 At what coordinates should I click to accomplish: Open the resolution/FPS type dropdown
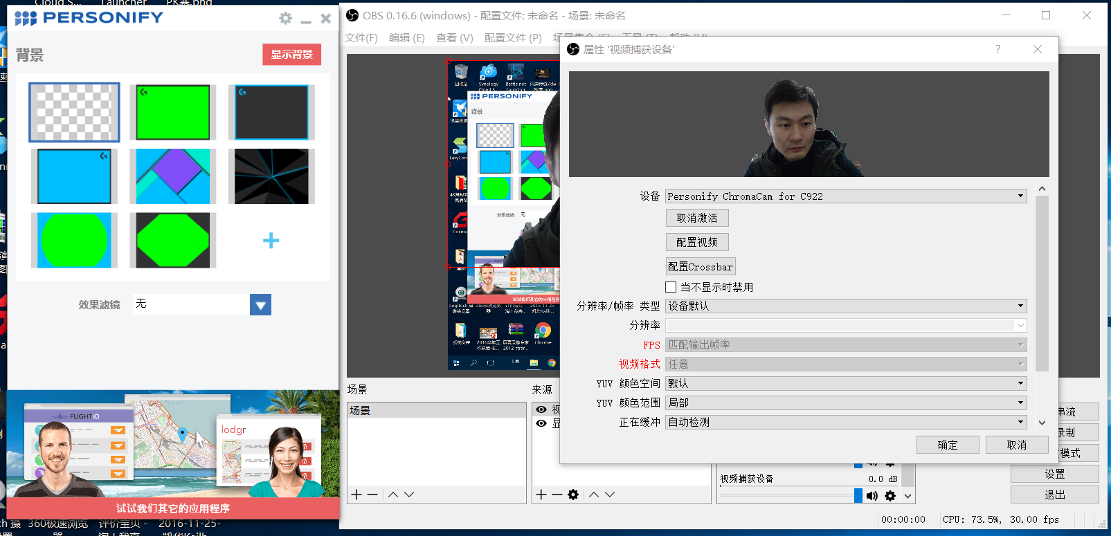846,306
